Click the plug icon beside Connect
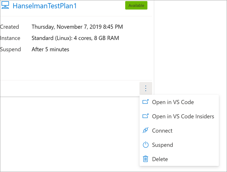The width and height of the screenshot is (227, 172). coord(146,130)
